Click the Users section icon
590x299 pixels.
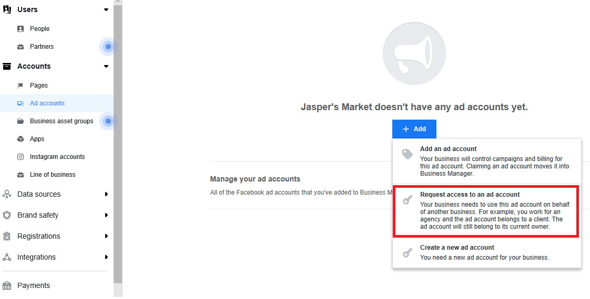(7, 9)
